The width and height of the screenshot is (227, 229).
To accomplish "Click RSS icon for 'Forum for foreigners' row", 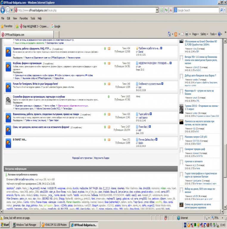I will point(109,84).
